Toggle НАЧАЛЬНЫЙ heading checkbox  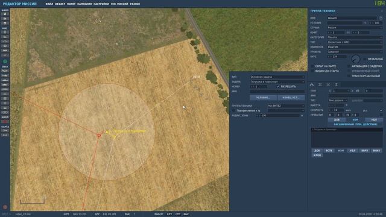tap(364, 59)
